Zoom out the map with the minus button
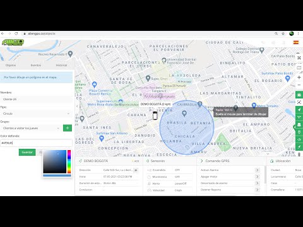303x227 pixels. click(299, 85)
